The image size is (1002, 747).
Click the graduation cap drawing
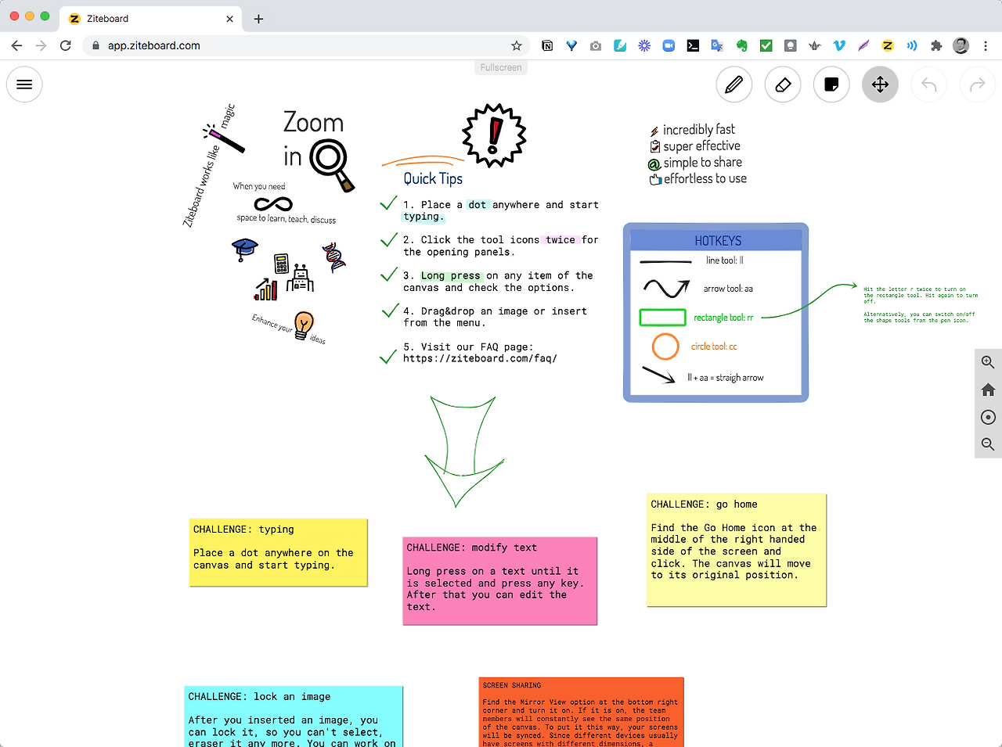pos(245,250)
